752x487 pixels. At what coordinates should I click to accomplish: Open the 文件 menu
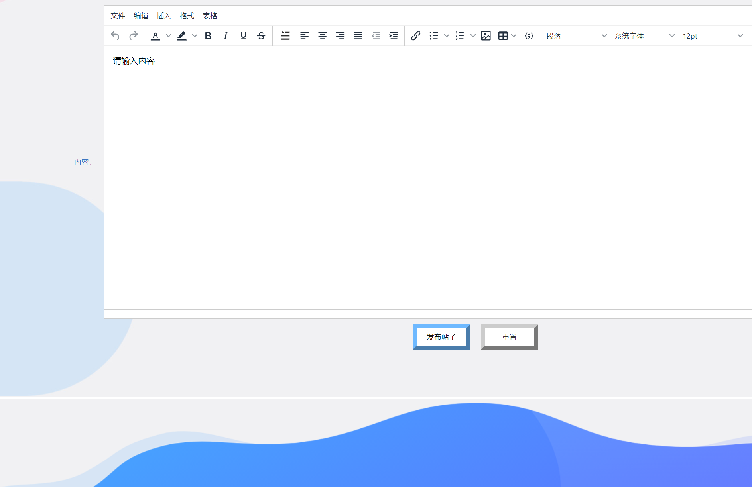(x=118, y=16)
